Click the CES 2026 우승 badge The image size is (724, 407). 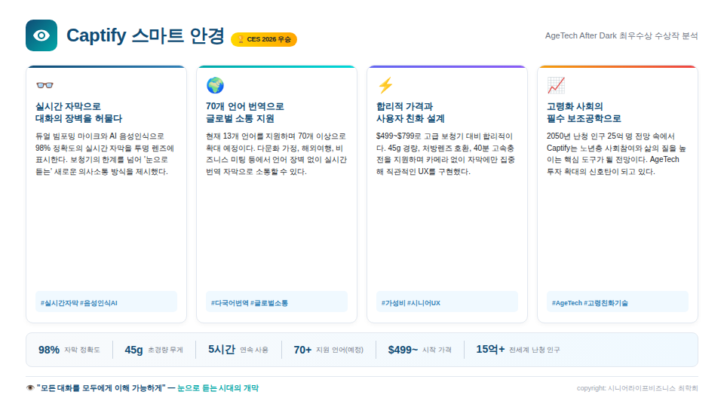point(264,39)
